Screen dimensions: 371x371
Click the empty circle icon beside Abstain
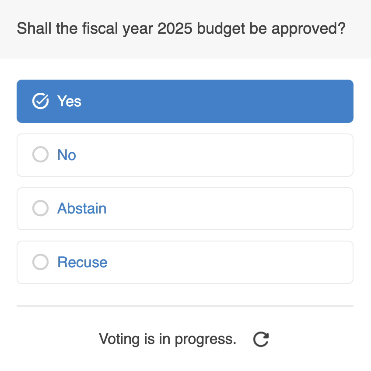tap(40, 208)
